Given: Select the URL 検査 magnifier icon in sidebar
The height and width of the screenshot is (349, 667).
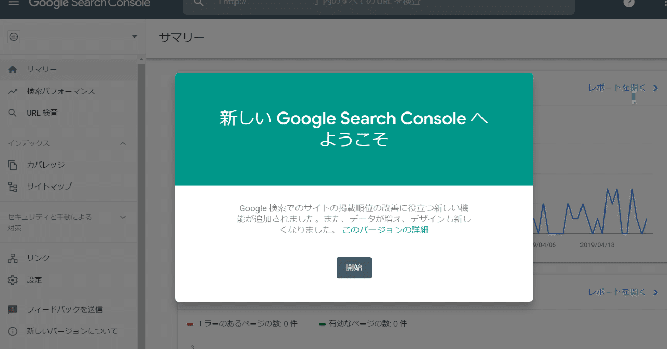Looking at the screenshot, I should [x=13, y=112].
